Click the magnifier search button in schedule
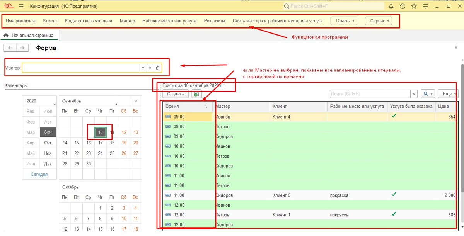Image resolution: width=464 pixels, height=236 pixels. coord(428,94)
